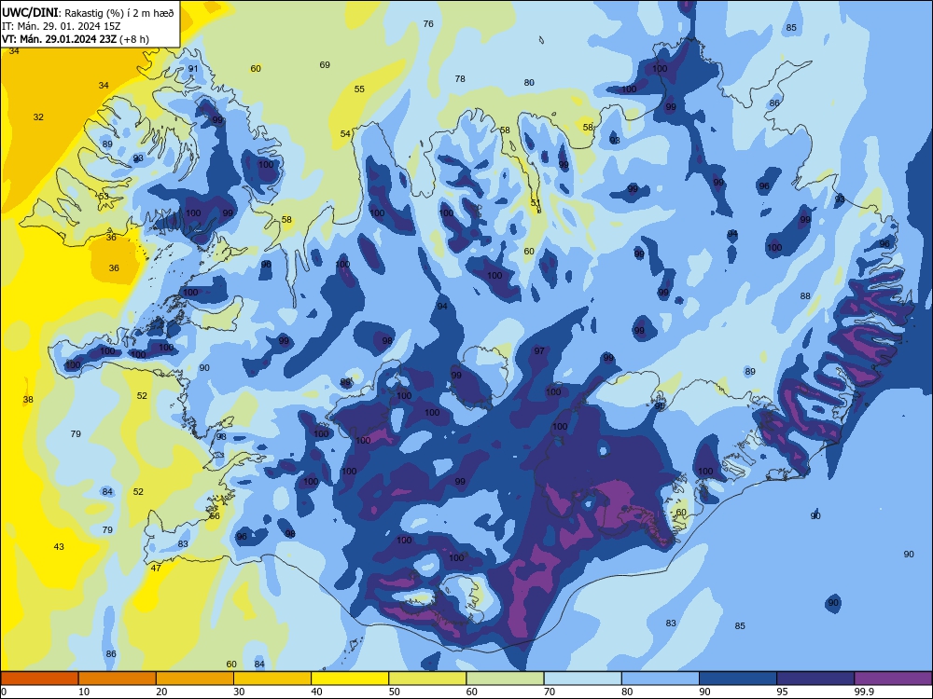Click the humidity value '53' in the Westfjords

pyautogui.click(x=104, y=196)
